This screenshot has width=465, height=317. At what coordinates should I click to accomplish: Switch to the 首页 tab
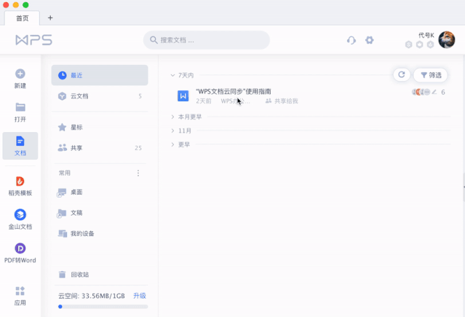[x=23, y=17]
